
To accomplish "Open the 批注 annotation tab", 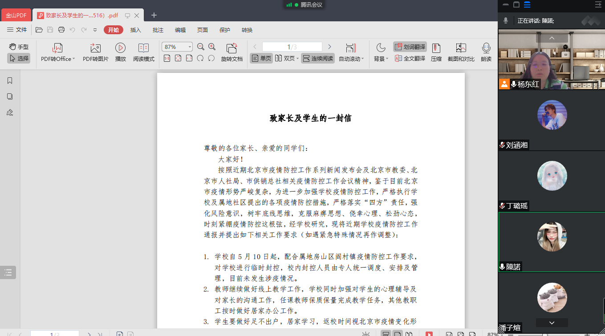I will (158, 30).
